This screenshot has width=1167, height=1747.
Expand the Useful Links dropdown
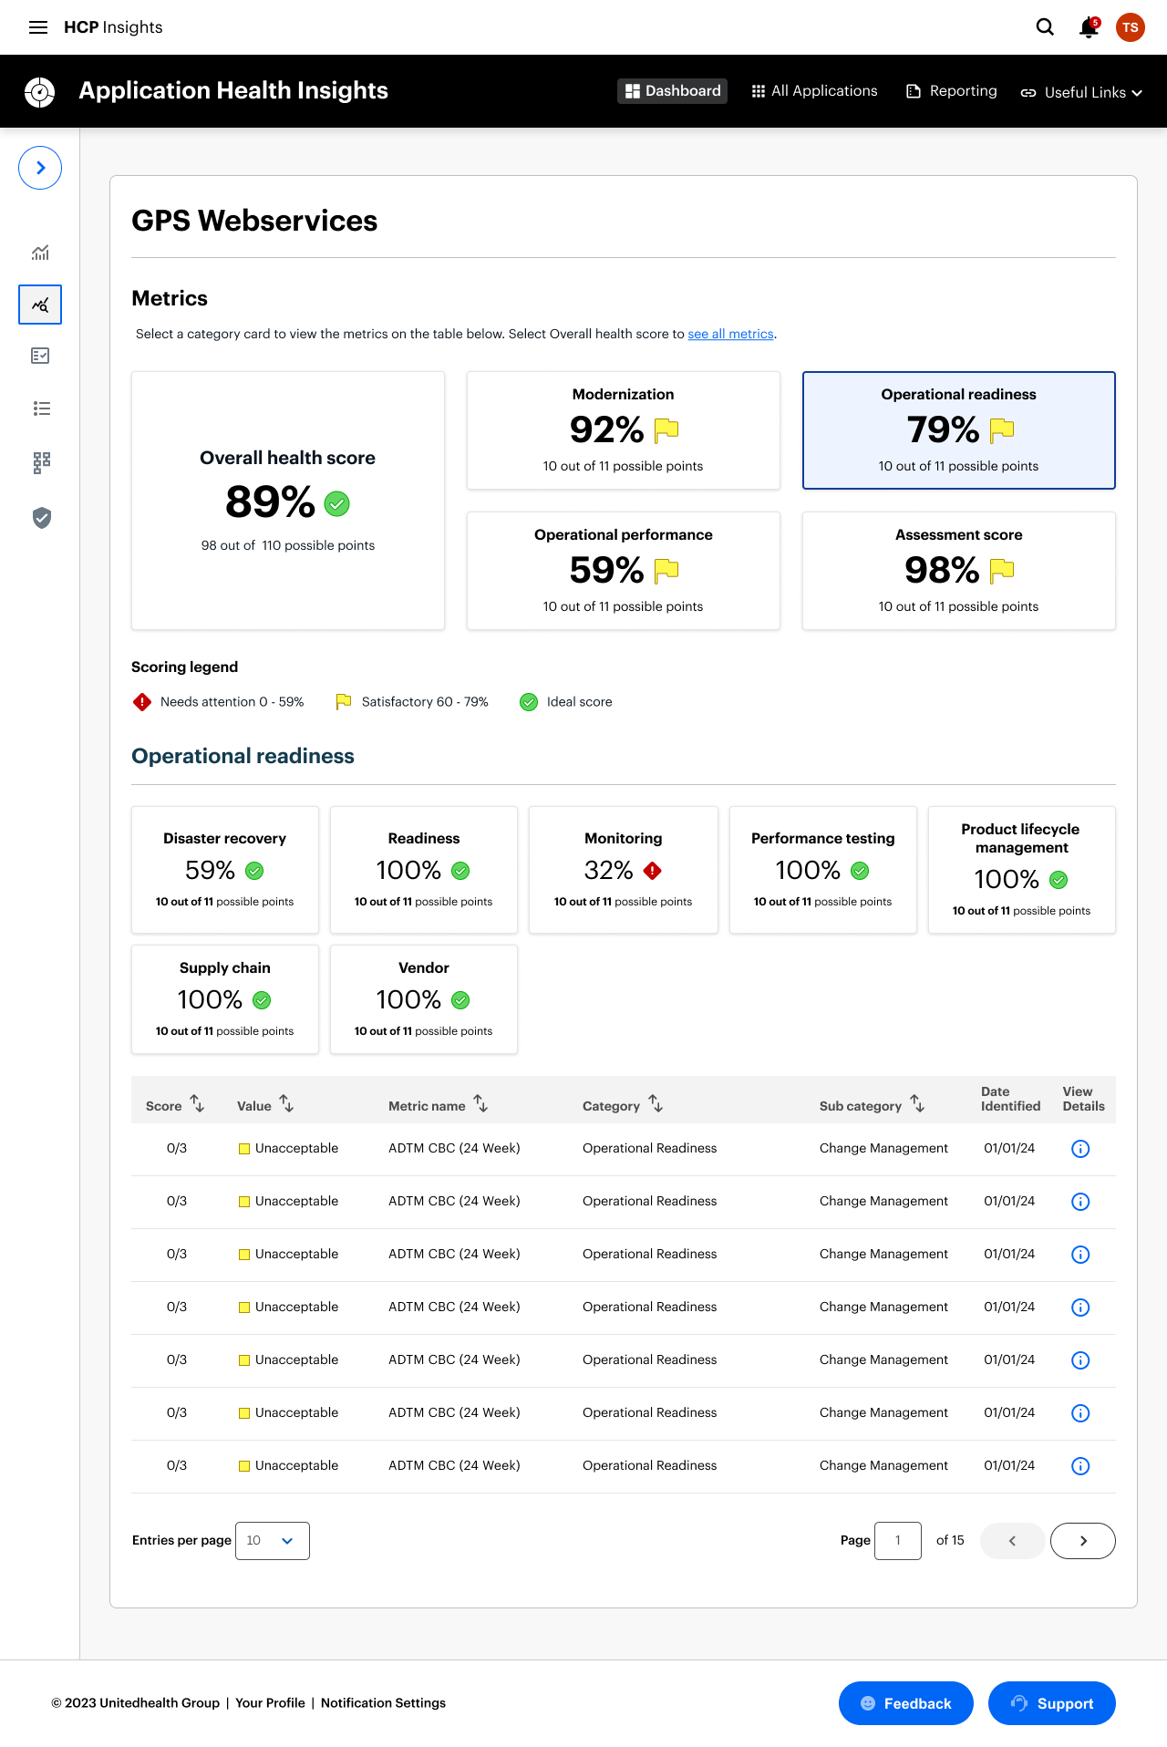pyautogui.click(x=1081, y=92)
